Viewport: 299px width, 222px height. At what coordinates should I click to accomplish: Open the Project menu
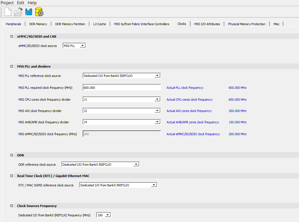click(7, 3)
